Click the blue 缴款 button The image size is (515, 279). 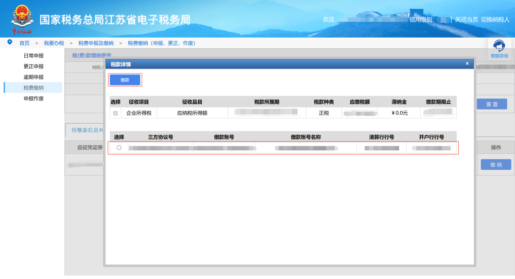(125, 80)
